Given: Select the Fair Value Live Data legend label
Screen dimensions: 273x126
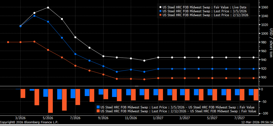Looking at the screenshot, I should 204,7.
